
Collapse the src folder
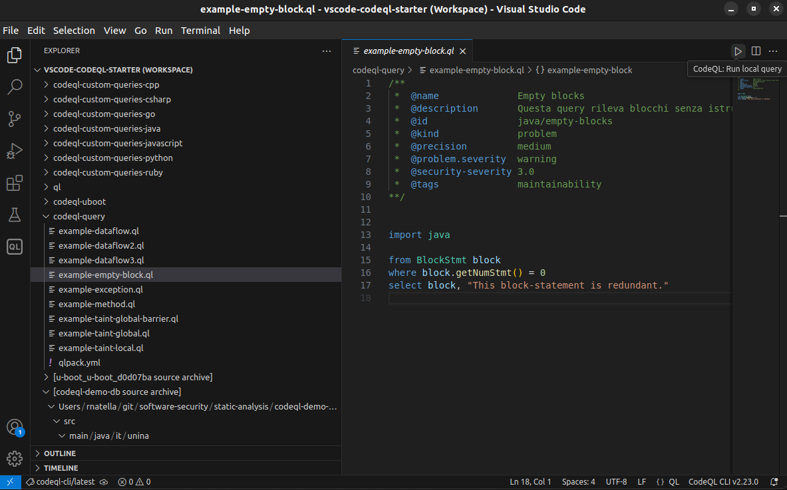click(186, 422)
